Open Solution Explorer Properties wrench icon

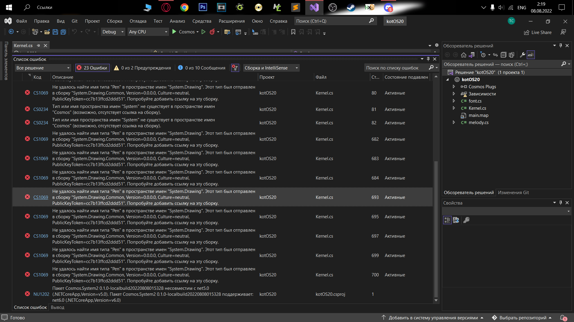pos(522,55)
